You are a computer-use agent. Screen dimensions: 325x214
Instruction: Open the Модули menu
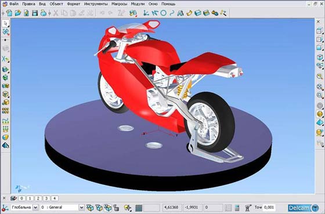click(x=138, y=3)
